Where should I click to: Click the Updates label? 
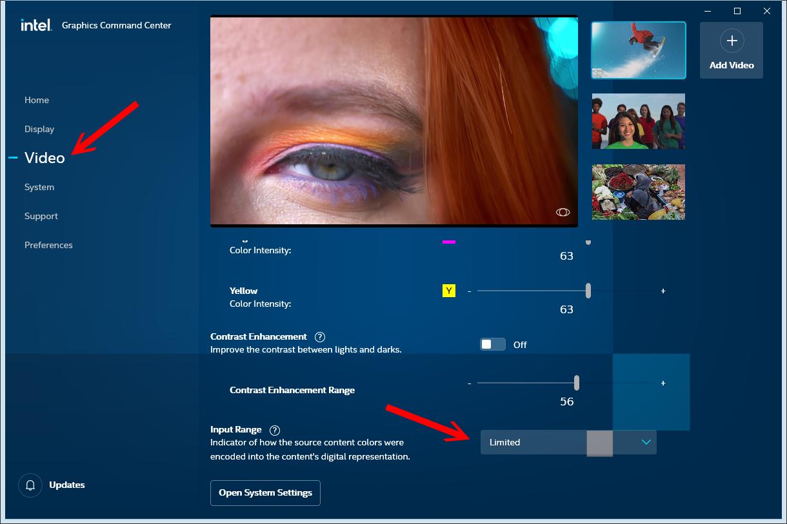[x=67, y=485]
